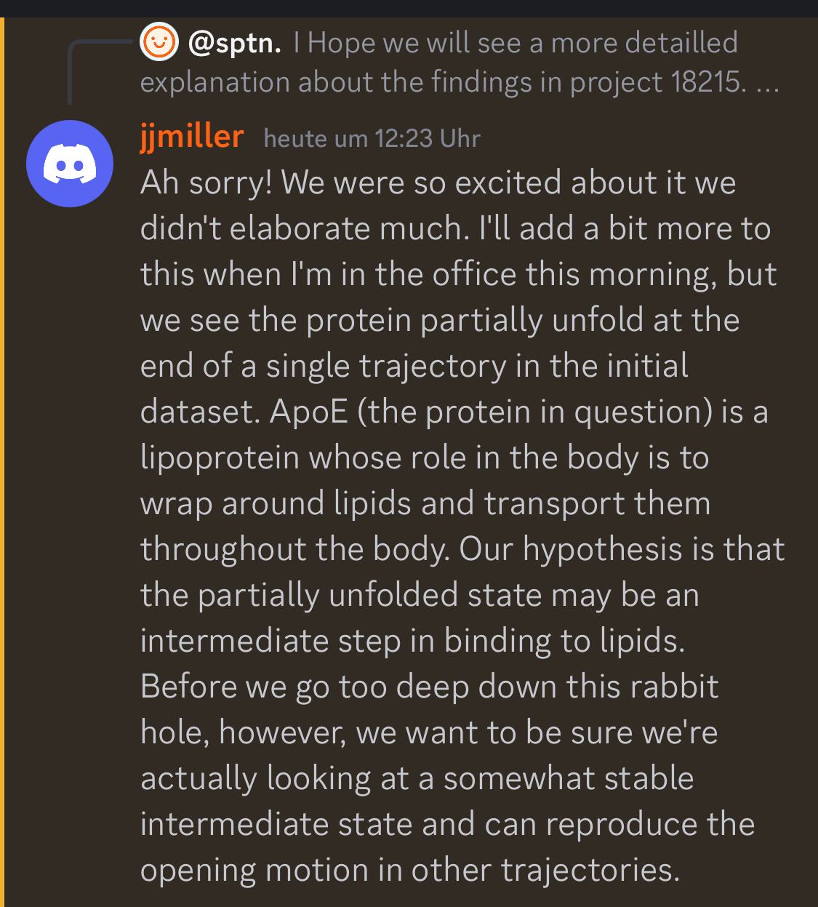Click the small orange smiley avatar of sptn
Screen dimensions: 818x907
click(159, 41)
